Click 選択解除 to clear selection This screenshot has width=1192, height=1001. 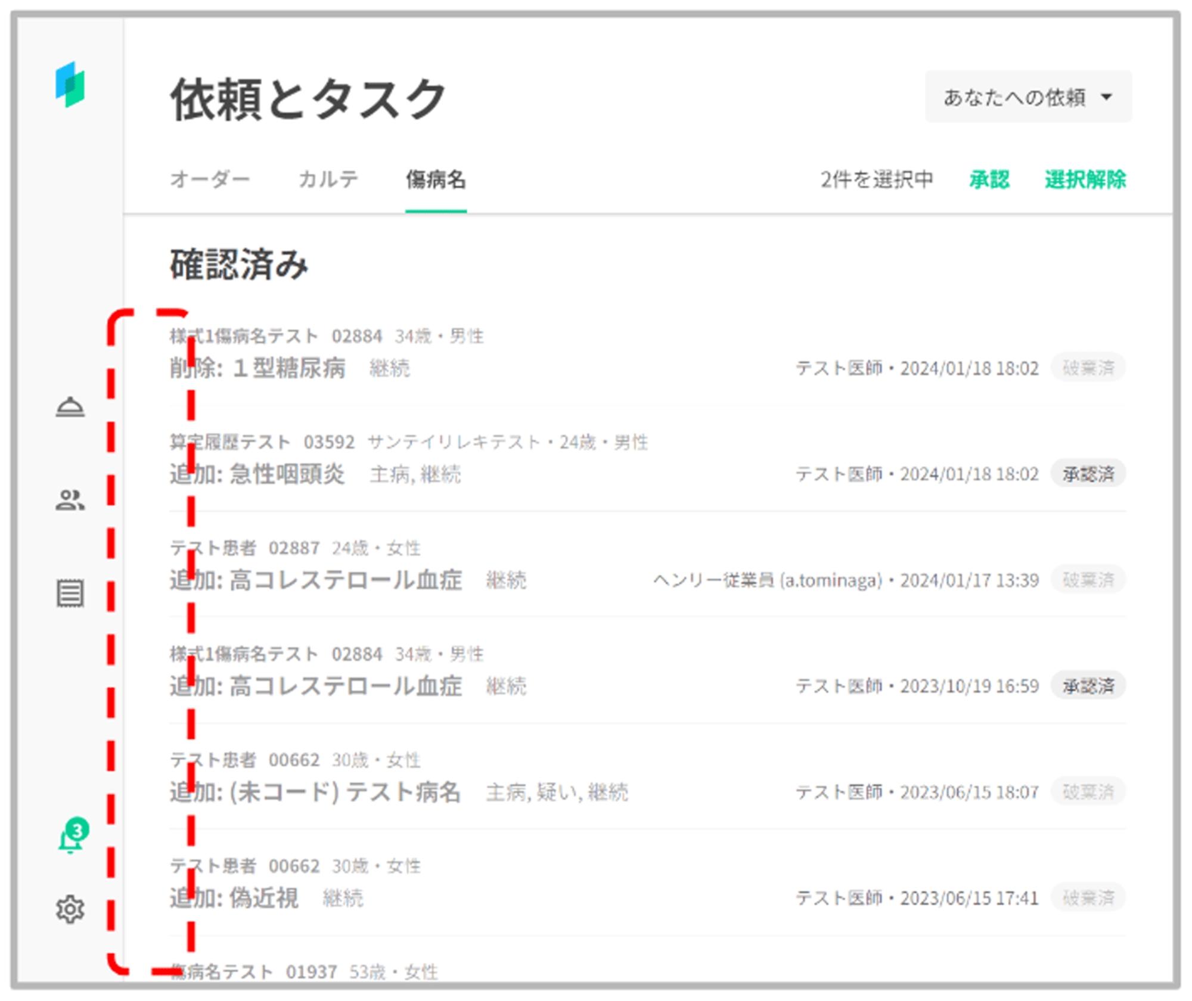[x=1085, y=179]
